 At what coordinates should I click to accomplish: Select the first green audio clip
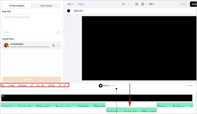coord(53,105)
